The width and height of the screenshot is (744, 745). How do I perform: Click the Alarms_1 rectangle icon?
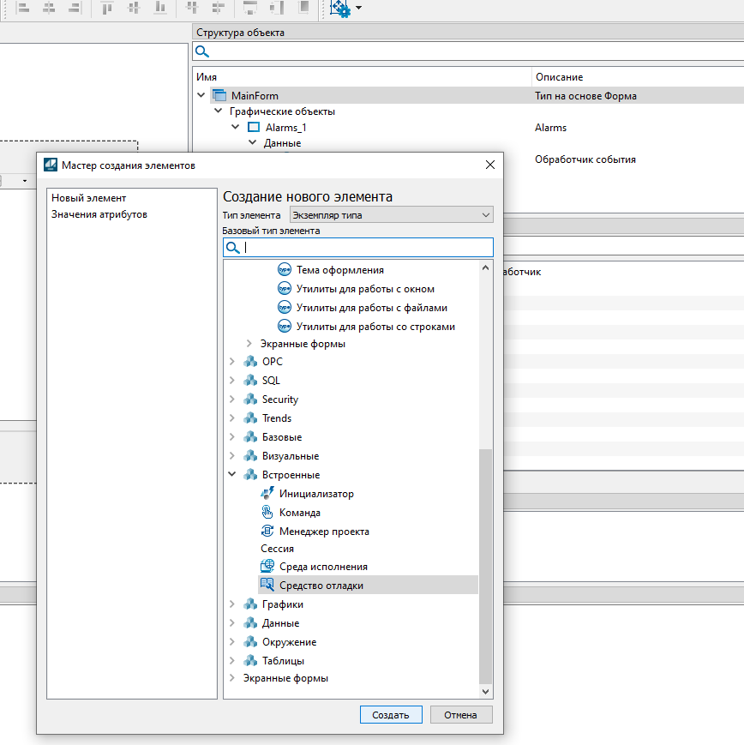[x=253, y=128]
